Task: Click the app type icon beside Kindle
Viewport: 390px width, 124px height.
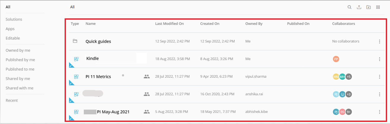Action: coord(76,59)
